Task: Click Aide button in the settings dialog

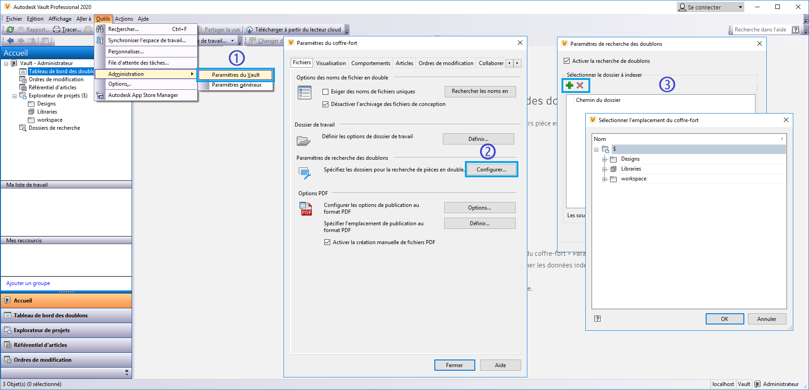Action: coord(500,365)
